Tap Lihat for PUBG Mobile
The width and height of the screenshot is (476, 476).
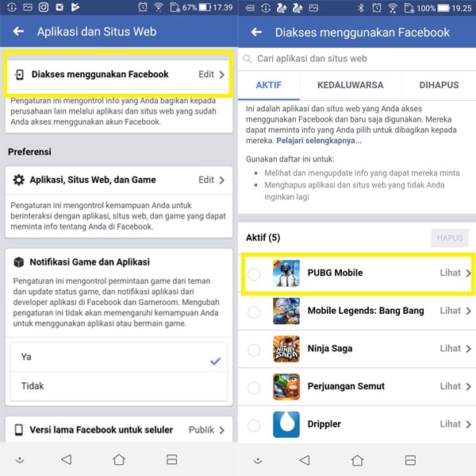[x=451, y=273]
